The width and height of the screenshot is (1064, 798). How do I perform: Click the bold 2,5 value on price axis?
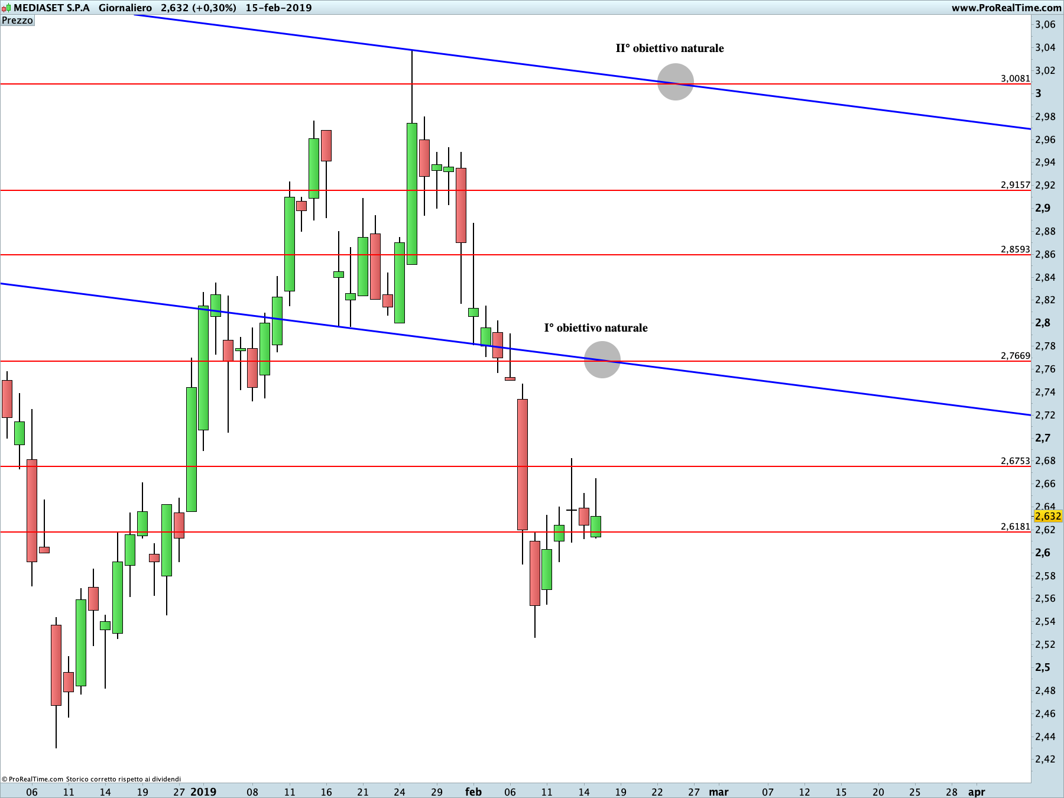tap(1043, 667)
